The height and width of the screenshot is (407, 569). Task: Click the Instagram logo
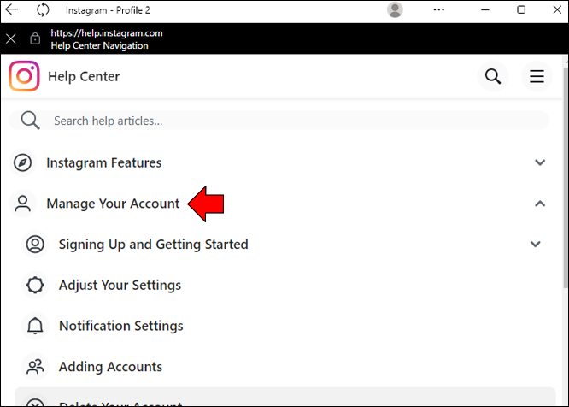[24, 76]
